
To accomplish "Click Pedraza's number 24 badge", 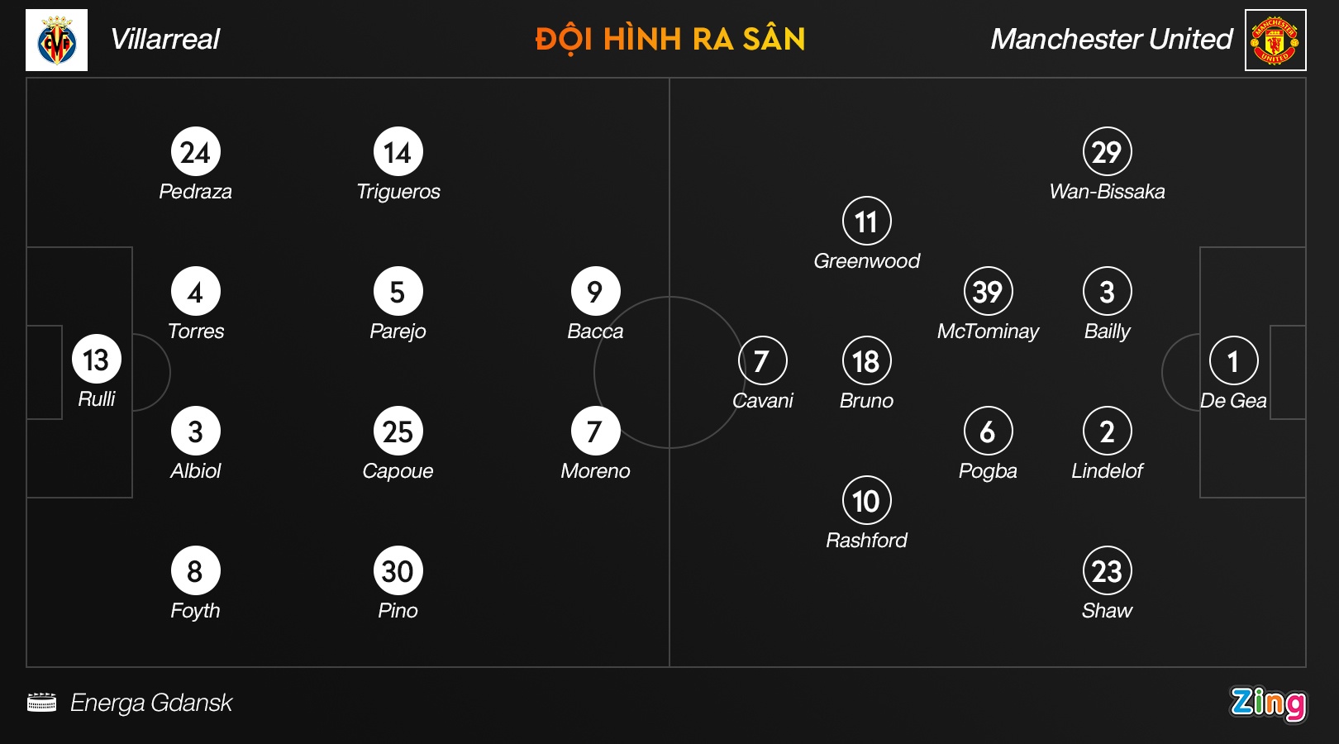I will point(195,152).
